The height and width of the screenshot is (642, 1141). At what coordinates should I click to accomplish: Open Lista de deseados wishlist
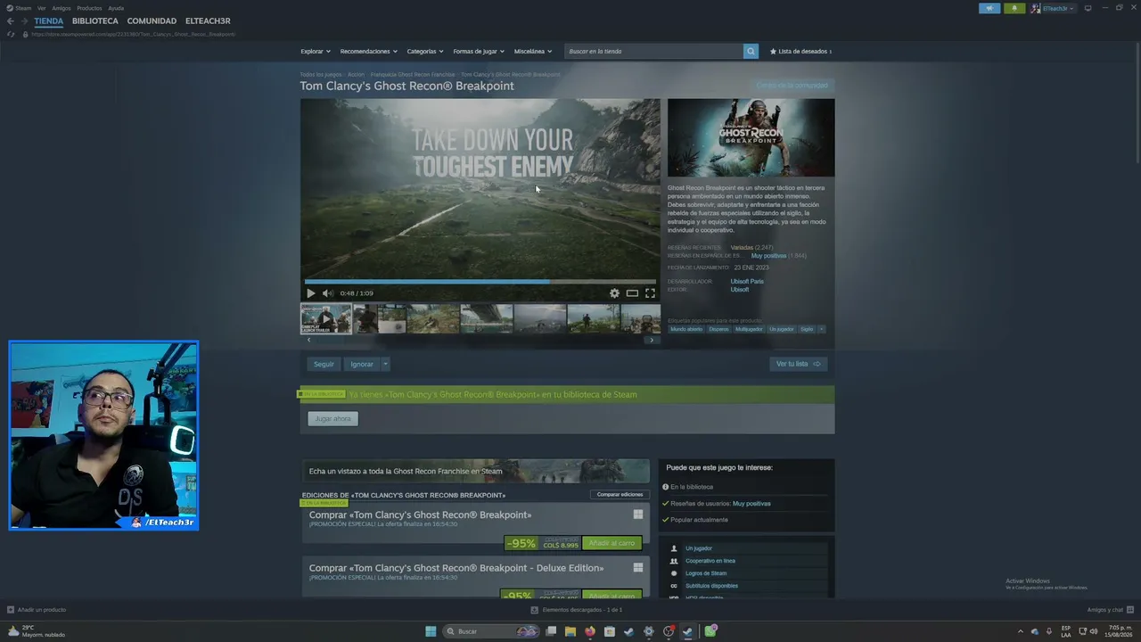(x=800, y=52)
